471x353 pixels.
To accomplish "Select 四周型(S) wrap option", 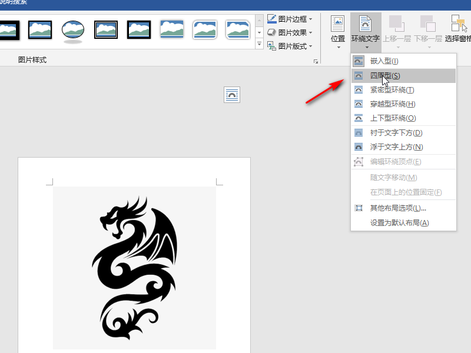I will pyautogui.click(x=404, y=76).
